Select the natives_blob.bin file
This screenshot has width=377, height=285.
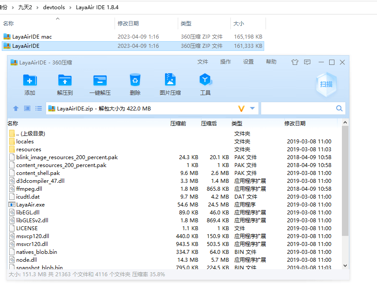tap(174, 252)
